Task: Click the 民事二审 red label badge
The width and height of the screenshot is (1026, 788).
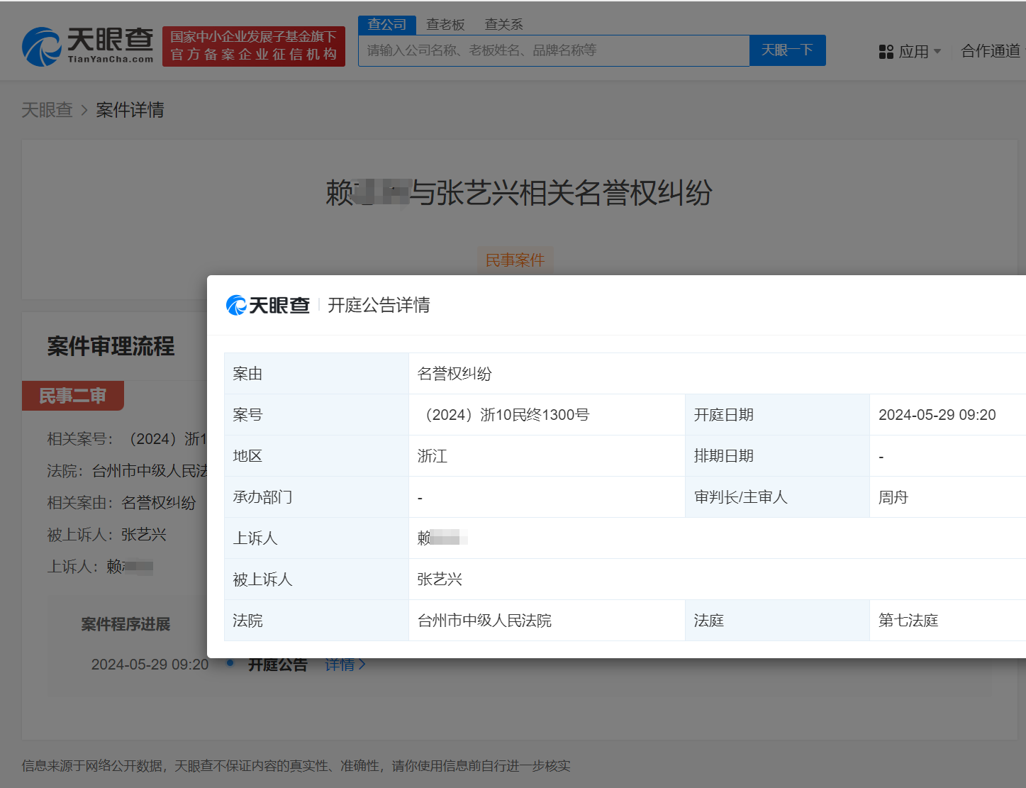Action: pyautogui.click(x=72, y=395)
